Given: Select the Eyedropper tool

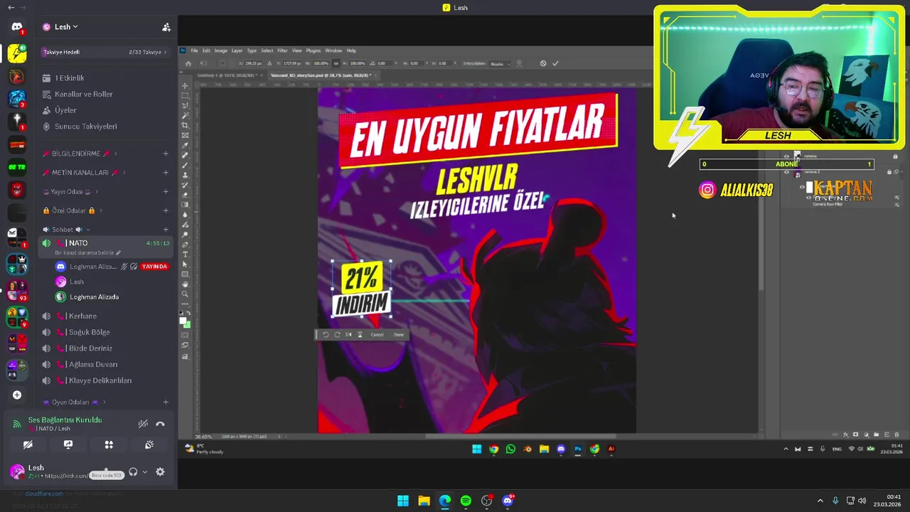Looking at the screenshot, I should [x=186, y=145].
